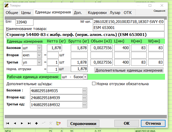Click the Наименование товара field Стронгер
The width and height of the screenshot is (172, 132).
85,35
